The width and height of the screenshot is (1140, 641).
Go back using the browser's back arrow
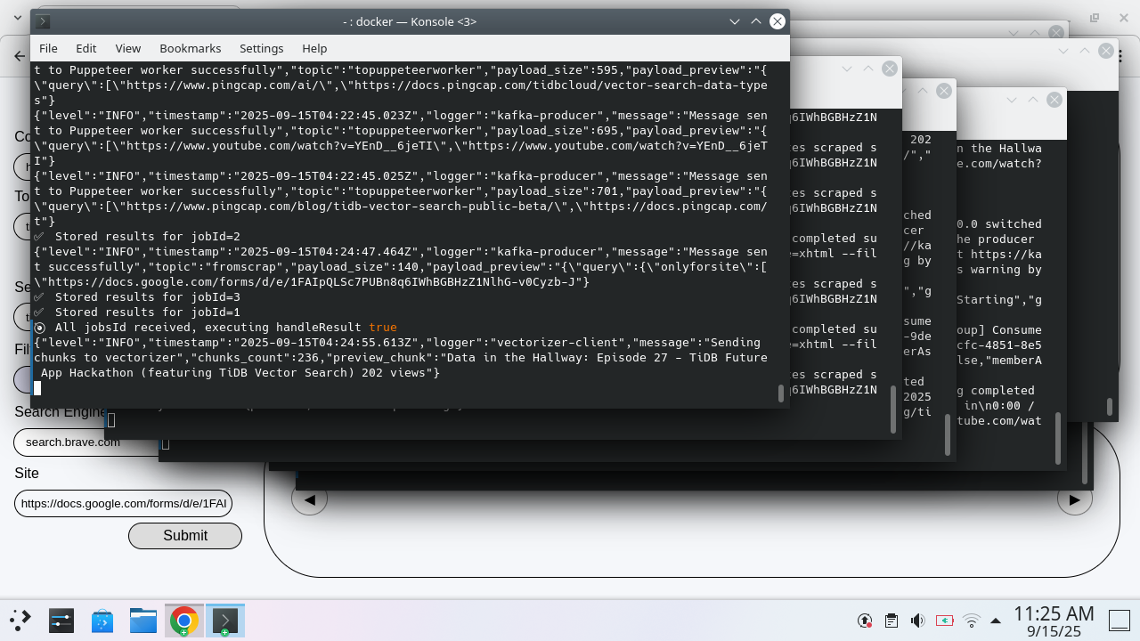[20, 55]
